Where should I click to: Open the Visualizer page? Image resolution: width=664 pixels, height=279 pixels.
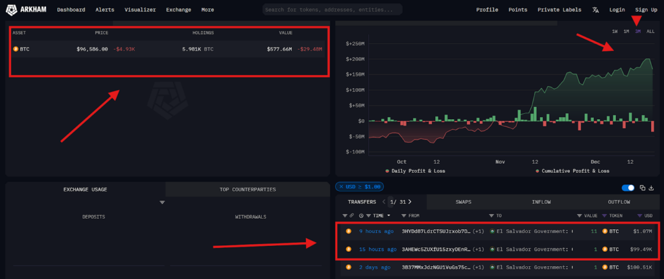tap(140, 10)
